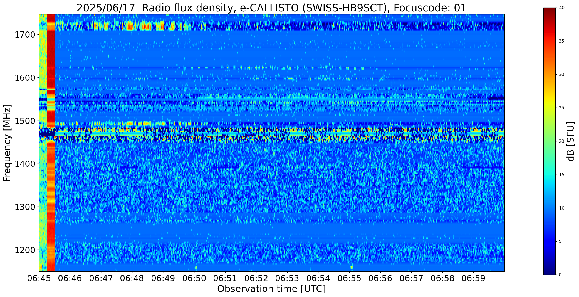The image size is (579, 297).
Task: Click the 06:54 time tick label
Action: tap(318, 278)
